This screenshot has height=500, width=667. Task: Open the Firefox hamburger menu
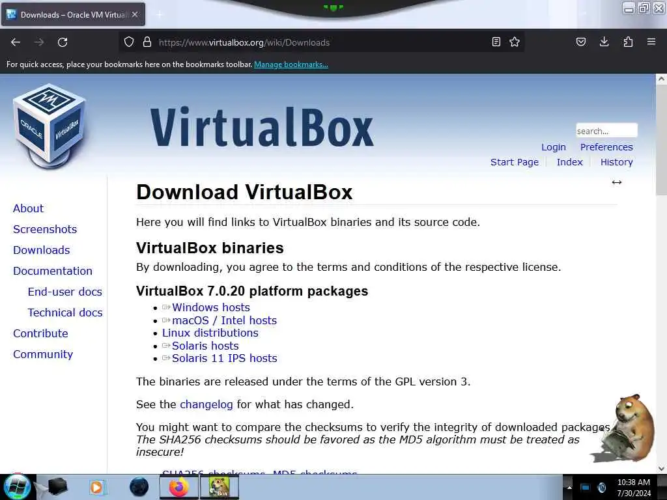[x=651, y=42]
